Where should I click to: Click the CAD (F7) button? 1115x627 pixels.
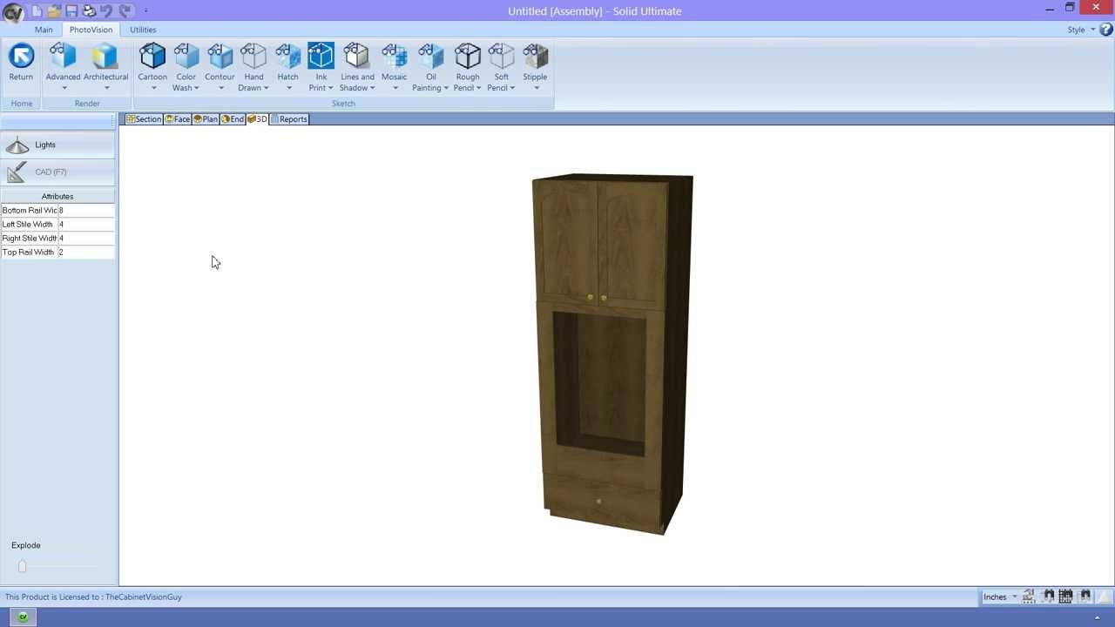coord(57,172)
